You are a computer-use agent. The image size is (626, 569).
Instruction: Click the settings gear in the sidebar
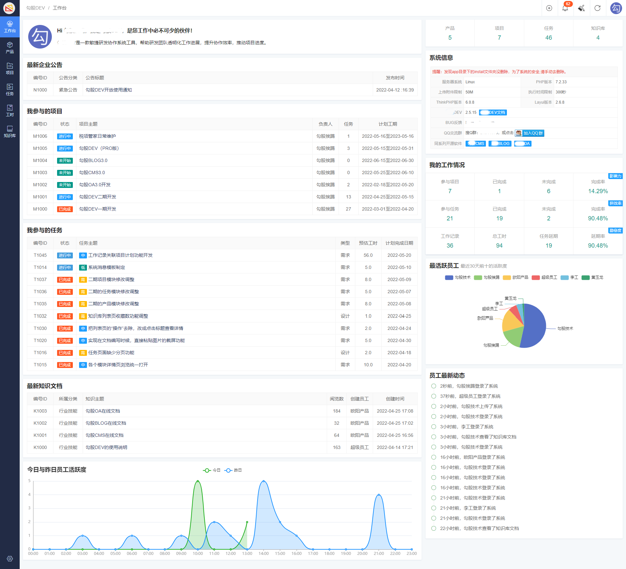click(x=10, y=559)
